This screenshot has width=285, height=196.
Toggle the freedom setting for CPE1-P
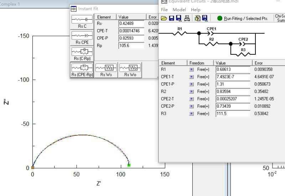coord(192,84)
